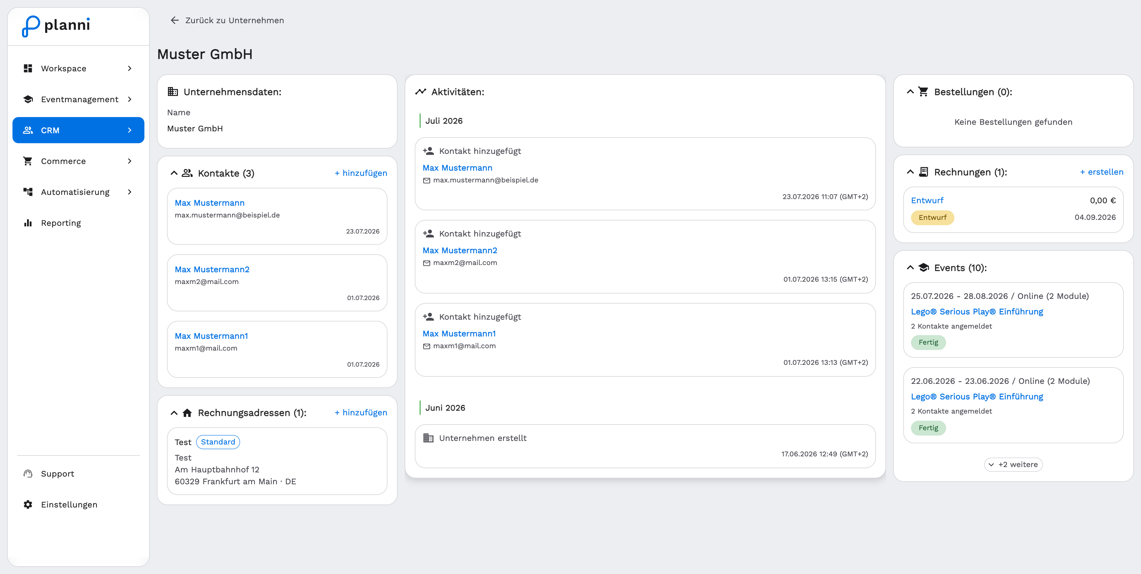The height and width of the screenshot is (574, 1141).
Task: Click the Eventmanagement graduation cap icon
Action: tap(28, 99)
